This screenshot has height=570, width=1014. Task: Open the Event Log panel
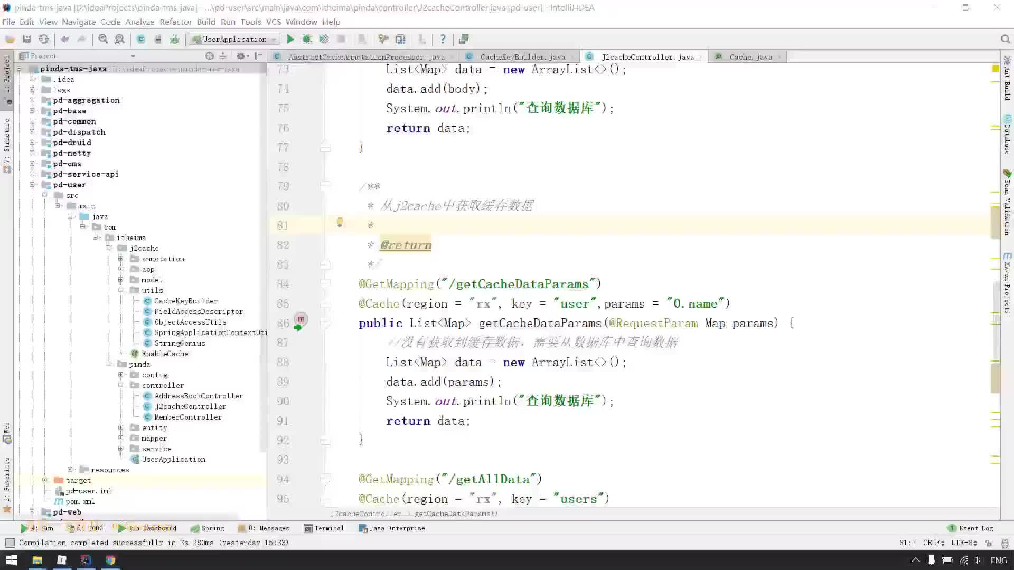coord(971,528)
